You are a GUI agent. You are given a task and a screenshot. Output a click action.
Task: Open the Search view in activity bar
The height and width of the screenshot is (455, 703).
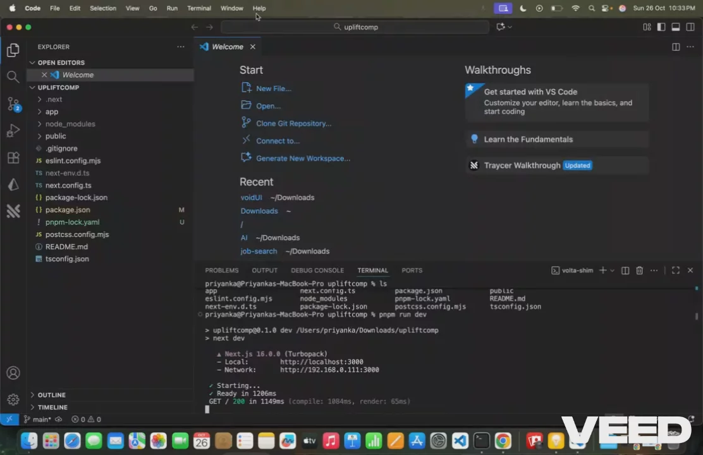13,76
